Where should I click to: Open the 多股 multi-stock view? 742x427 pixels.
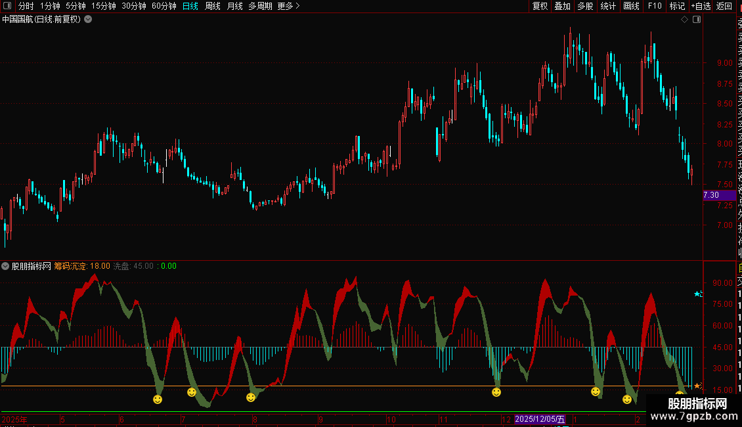tap(585, 6)
